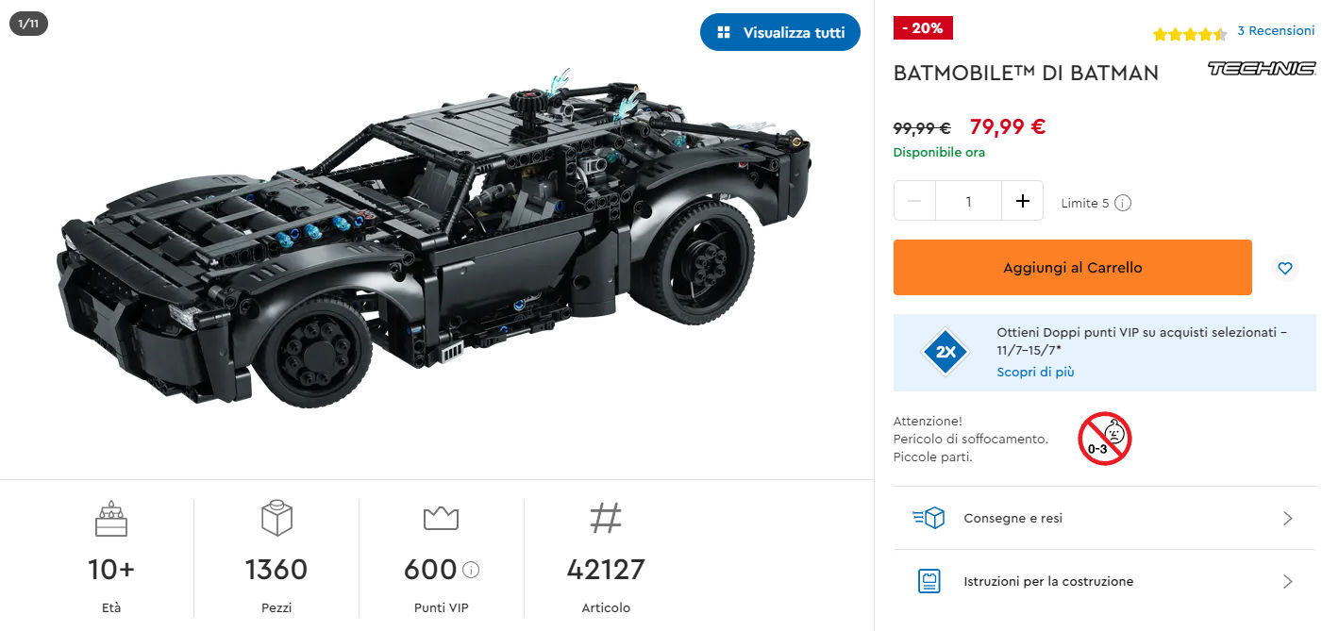This screenshot has width=1322, height=631.
Task: Decrease quantity with the minus button
Action: [914, 201]
